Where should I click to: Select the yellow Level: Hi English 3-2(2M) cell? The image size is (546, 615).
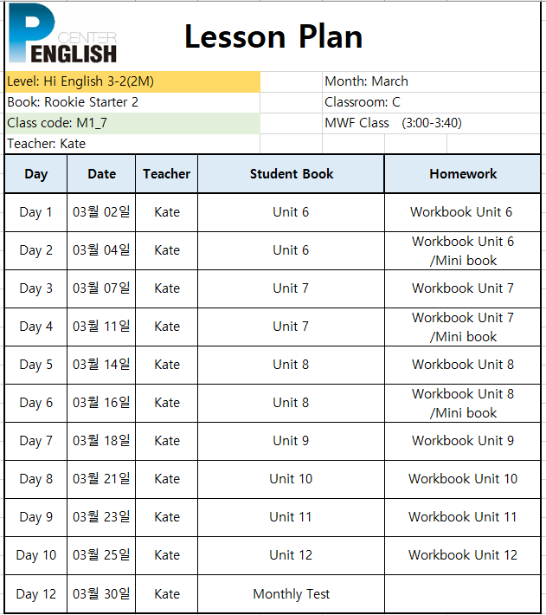point(132,81)
